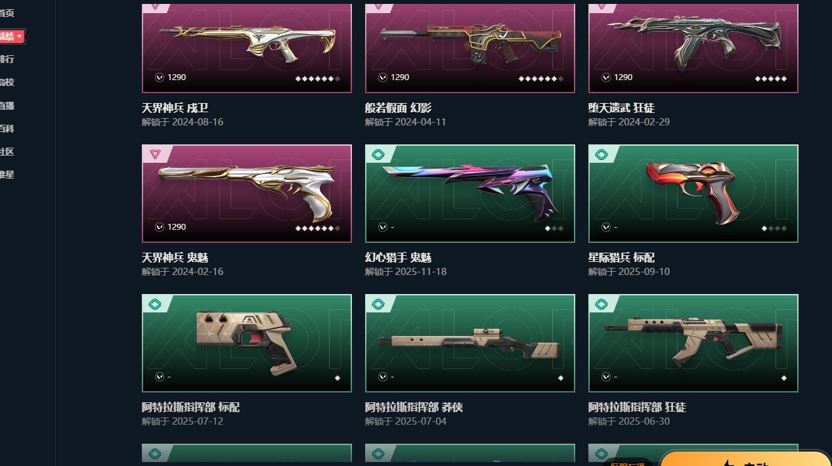The image size is (832, 466).
Task: Click the VP currency icon on 天界神兵 戍卫 card
Action: coord(160,77)
